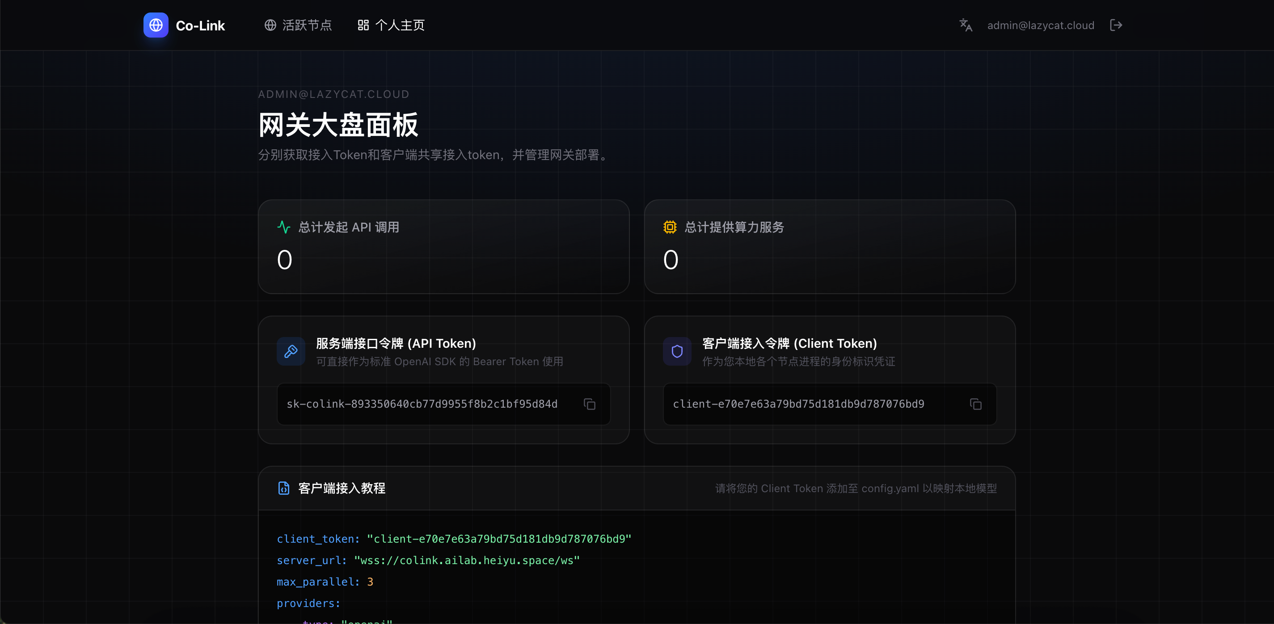The image size is (1274, 624).
Task: Copy the API Token with the copy icon
Action: [x=589, y=404]
